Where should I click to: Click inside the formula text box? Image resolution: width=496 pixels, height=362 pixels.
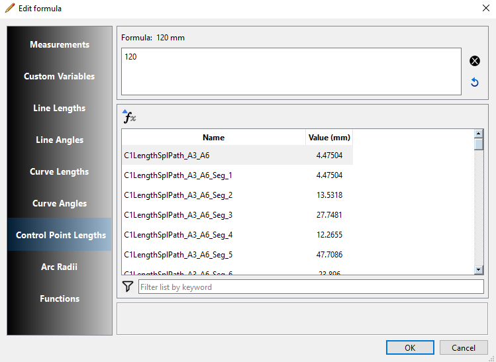tap(291, 71)
